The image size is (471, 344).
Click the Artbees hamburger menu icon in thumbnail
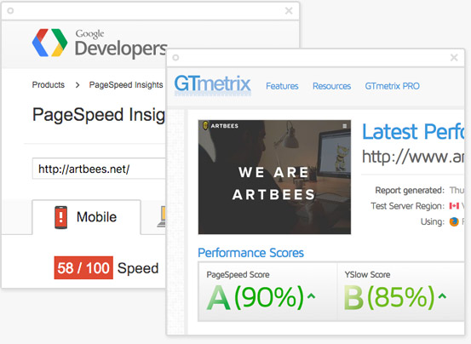click(x=345, y=126)
